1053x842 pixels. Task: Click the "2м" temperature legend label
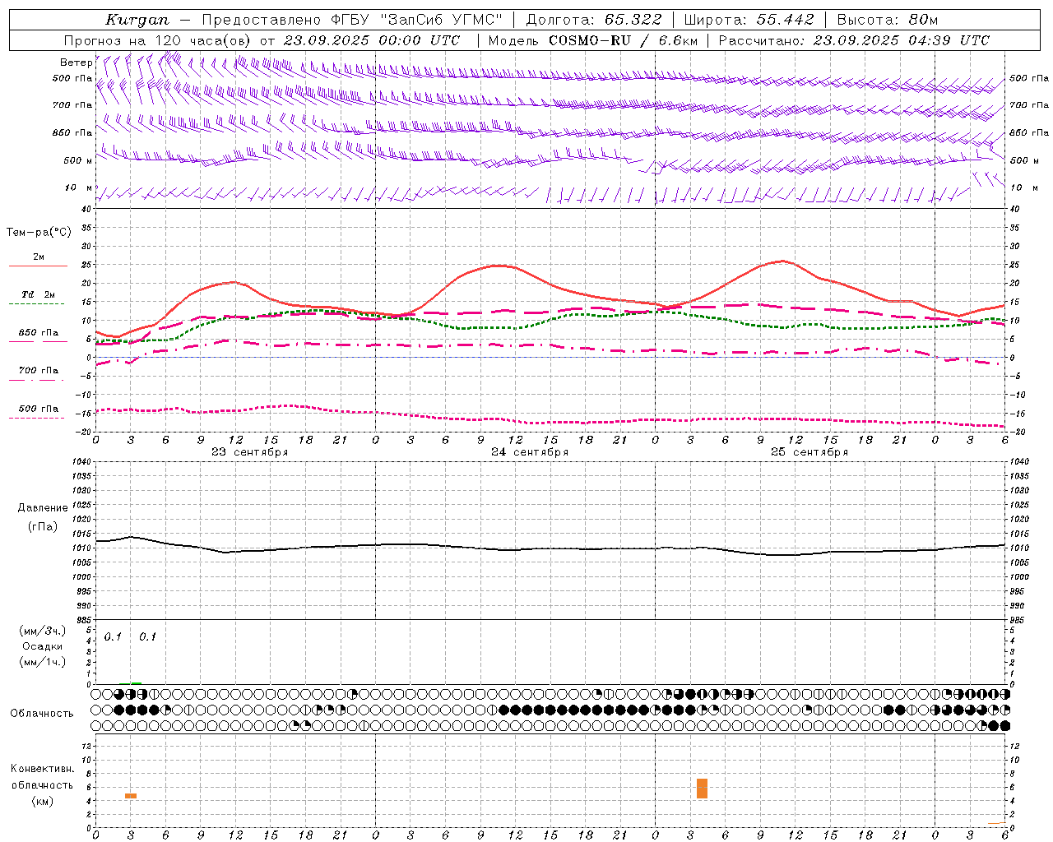(x=39, y=257)
